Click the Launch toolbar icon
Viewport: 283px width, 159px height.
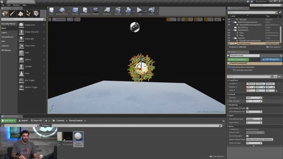[x=151, y=11]
